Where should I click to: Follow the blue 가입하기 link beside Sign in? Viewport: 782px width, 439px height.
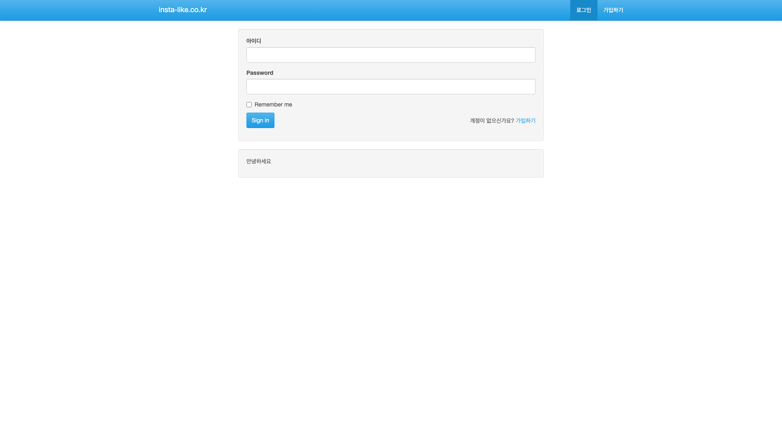pos(525,121)
